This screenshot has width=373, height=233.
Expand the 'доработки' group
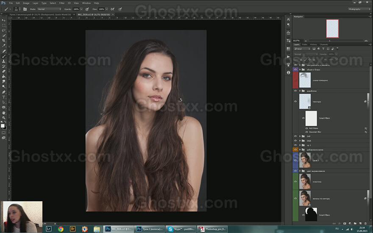click(300, 91)
